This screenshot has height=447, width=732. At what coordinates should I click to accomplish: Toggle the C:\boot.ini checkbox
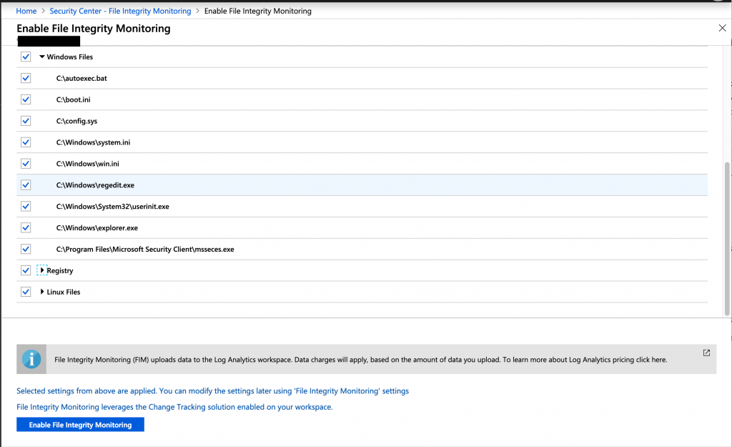click(x=26, y=99)
